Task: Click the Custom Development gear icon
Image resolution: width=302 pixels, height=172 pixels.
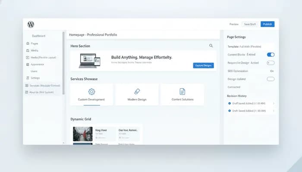Action: click(x=91, y=92)
